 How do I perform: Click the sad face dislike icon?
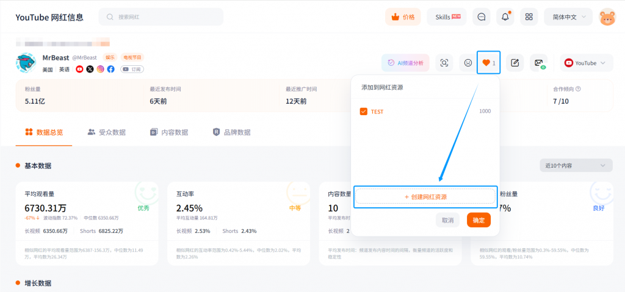[x=468, y=63]
